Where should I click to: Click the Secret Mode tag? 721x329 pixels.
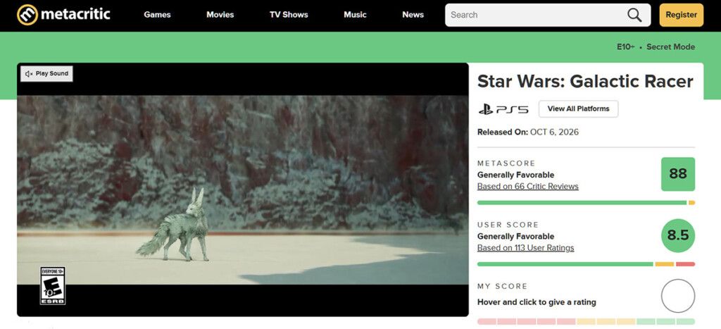coord(670,47)
